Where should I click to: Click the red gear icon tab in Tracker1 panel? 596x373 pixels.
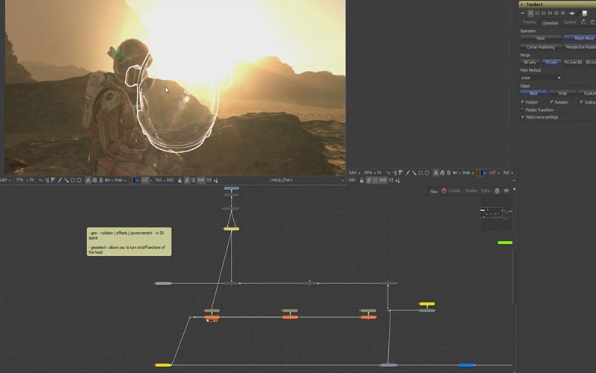592,22
